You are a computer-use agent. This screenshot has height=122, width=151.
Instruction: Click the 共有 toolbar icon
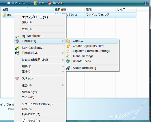[36, 3]
